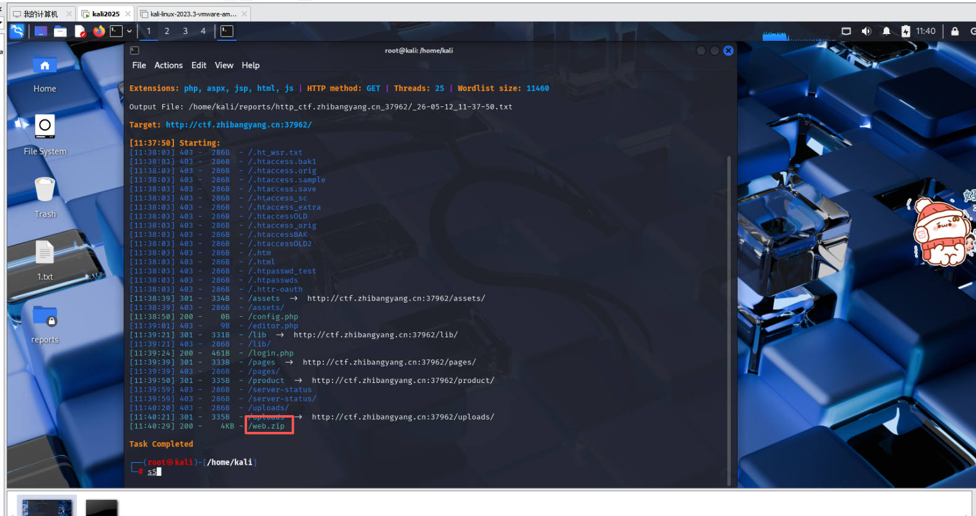Open the terminal File menu

click(139, 66)
